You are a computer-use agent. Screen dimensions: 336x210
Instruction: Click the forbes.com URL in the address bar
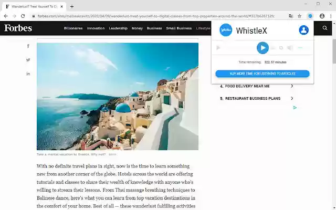click(x=156, y=16)
